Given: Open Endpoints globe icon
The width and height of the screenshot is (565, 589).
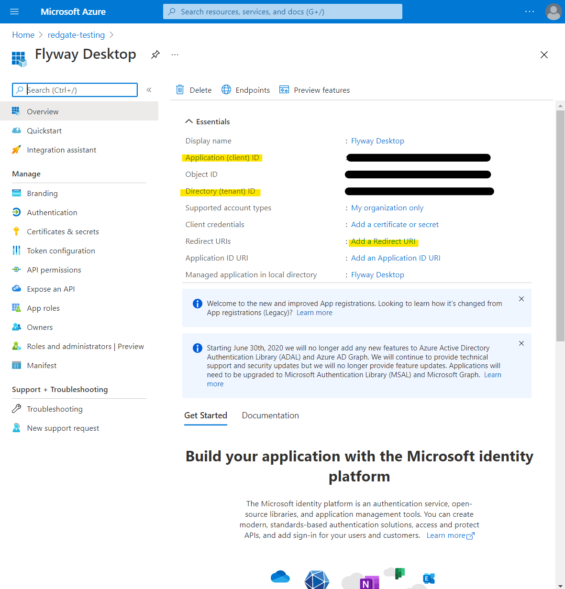Looking at the screenshot, I should [226, 90].
